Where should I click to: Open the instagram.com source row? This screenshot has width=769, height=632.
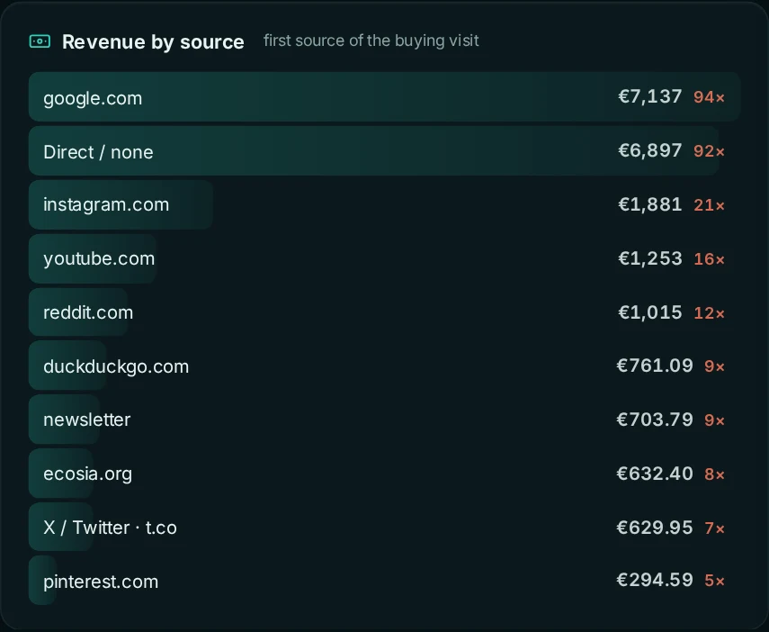click(x=385, y=204)
